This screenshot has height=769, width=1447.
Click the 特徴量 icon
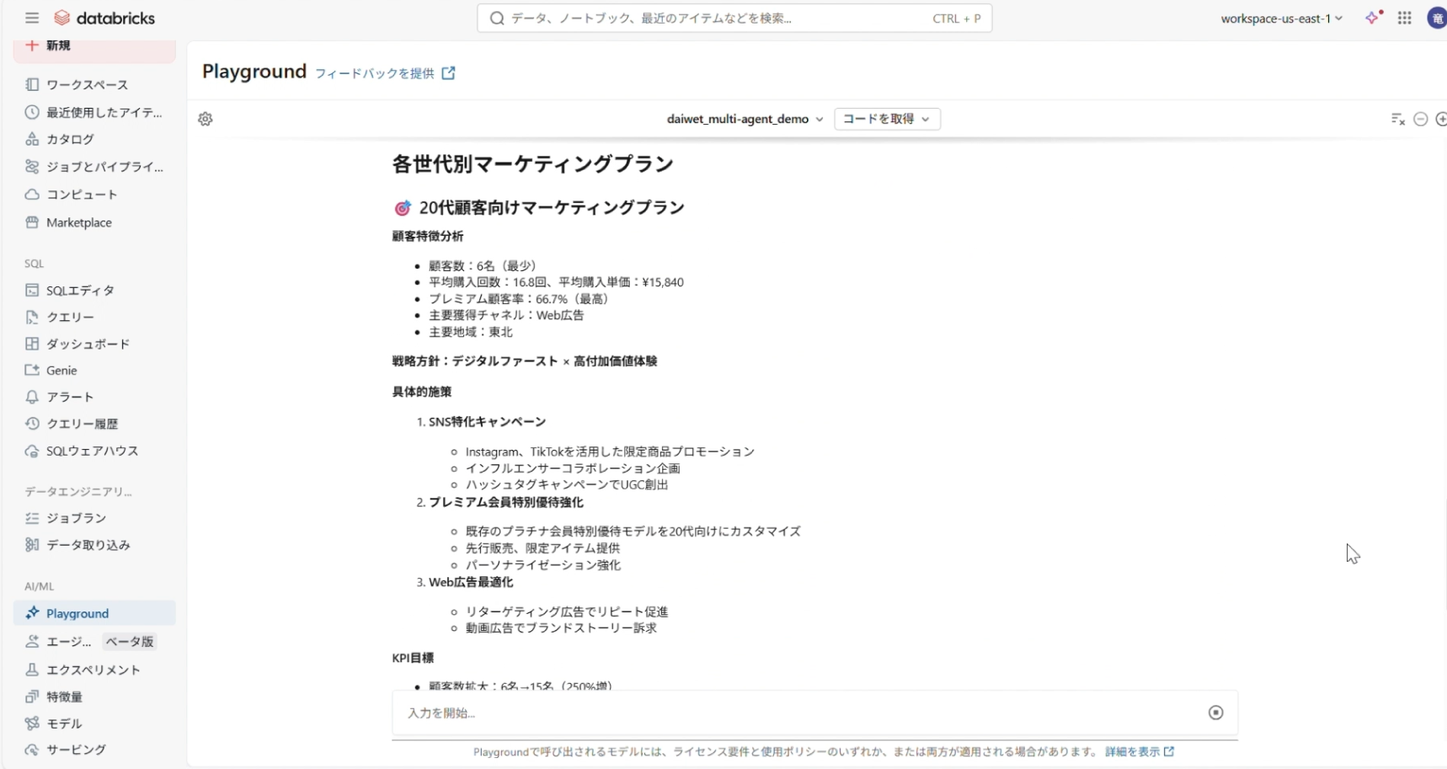[32, 697]
